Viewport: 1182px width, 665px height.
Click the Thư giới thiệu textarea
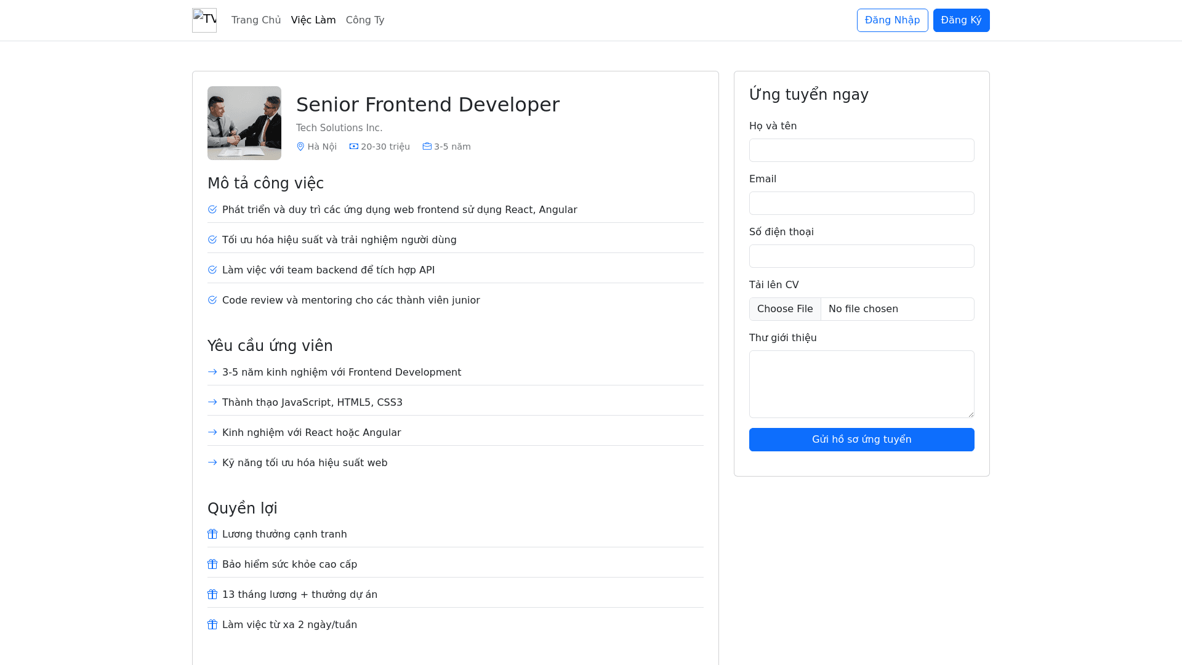[x=861, y=384]
